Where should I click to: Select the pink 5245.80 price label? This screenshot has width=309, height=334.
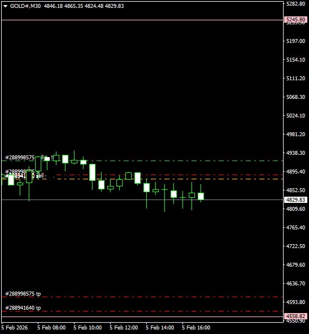(295, 20)
